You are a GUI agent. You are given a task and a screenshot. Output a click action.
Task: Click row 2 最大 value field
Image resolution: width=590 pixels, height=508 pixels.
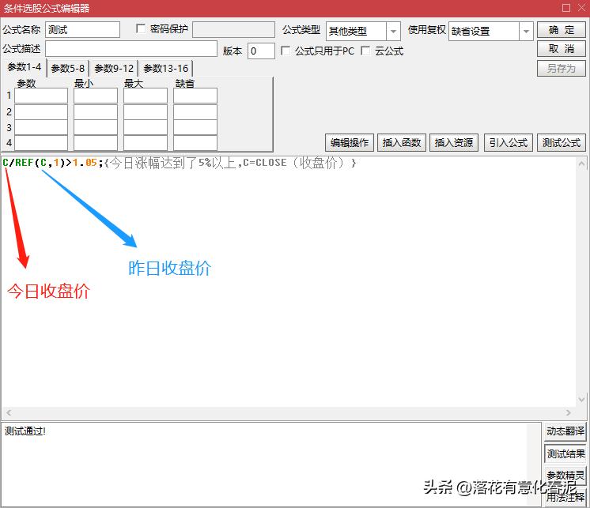146,112
